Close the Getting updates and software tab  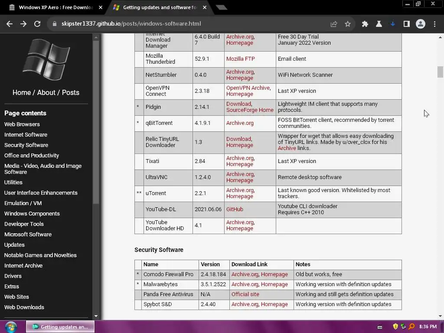[x=205, y=7]
